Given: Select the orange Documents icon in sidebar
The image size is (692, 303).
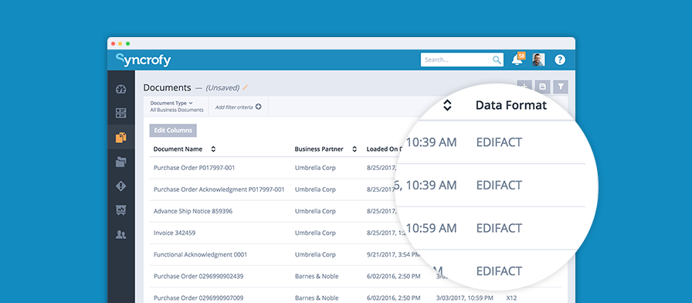Looking at the screenshot, I should [x=121, y=138].
